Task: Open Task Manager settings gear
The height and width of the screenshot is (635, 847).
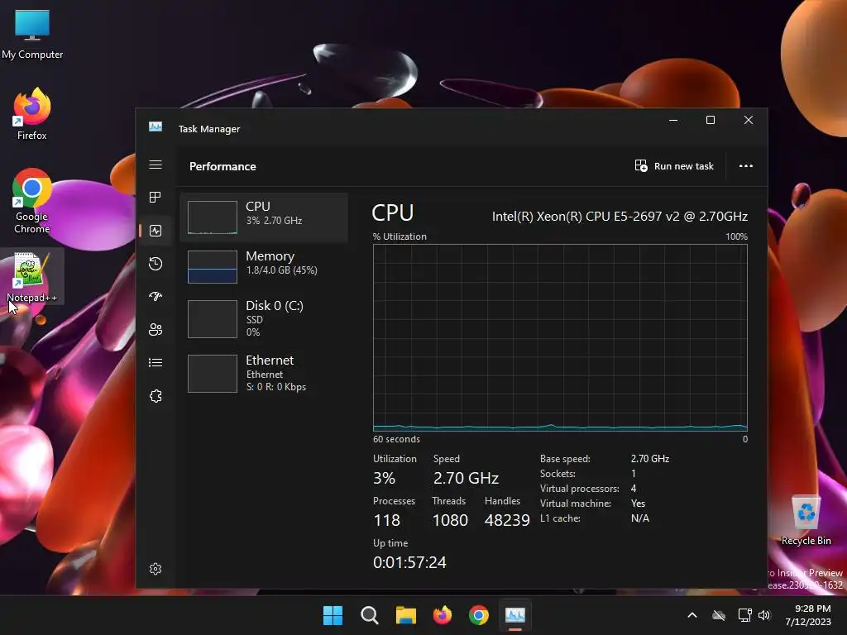Action: (x=156, y=569)
